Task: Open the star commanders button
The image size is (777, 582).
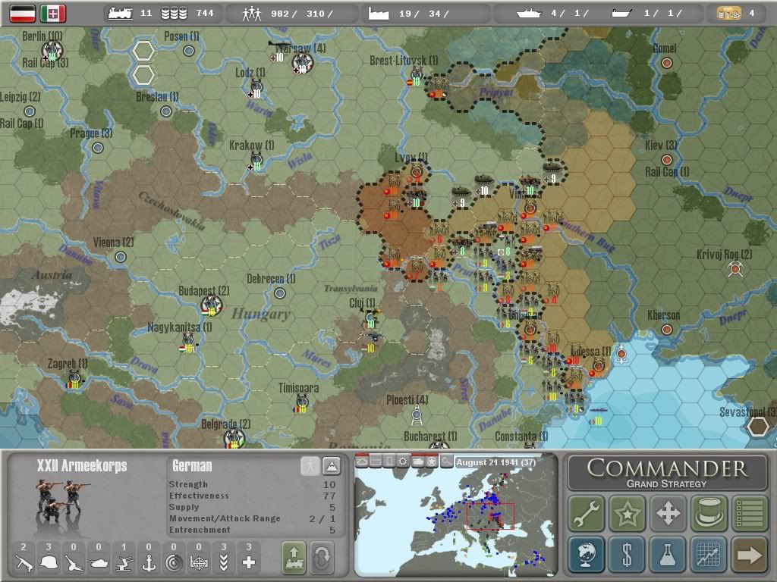Action: 628,513
